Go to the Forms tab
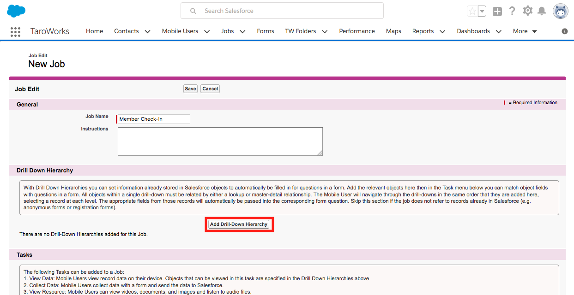 coord(266,31)
